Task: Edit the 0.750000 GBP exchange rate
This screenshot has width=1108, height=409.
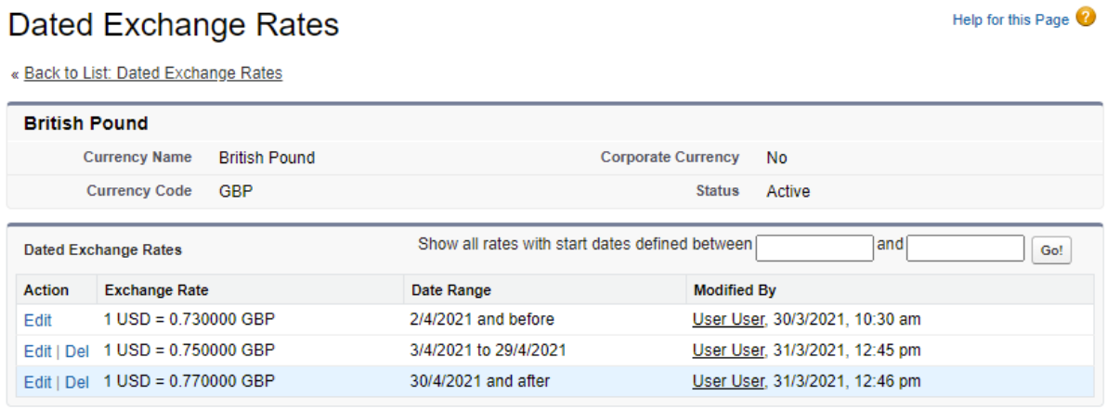Action: point(37,351)
